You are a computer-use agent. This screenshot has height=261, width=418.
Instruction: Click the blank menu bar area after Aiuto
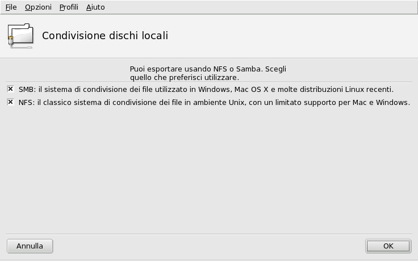pos(256,7)
